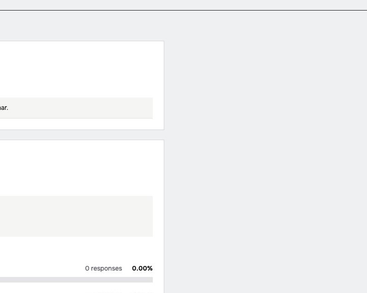Click the gray strip above the top divider

(183, 5)
